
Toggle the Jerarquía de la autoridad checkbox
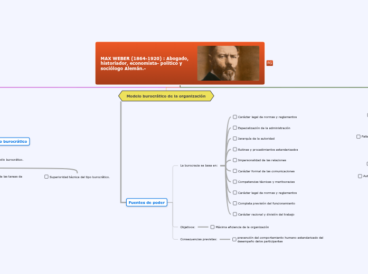click(235, 139)
